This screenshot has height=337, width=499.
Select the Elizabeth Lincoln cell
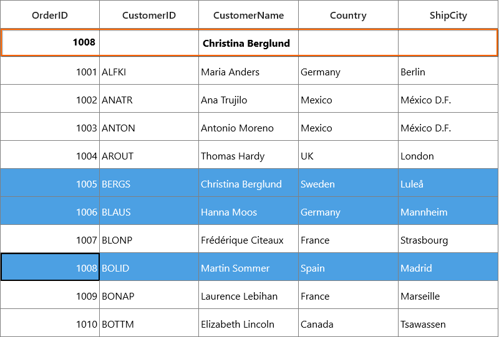click(248, 323)
